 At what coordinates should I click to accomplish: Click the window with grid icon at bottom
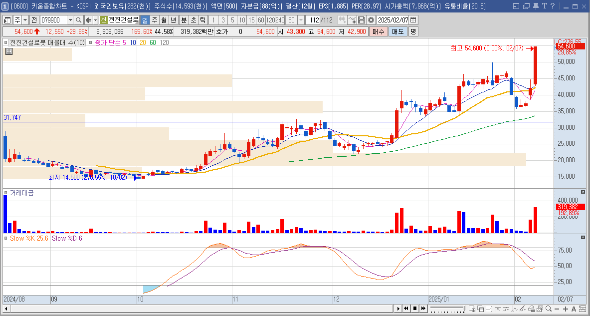click(472, 309)
